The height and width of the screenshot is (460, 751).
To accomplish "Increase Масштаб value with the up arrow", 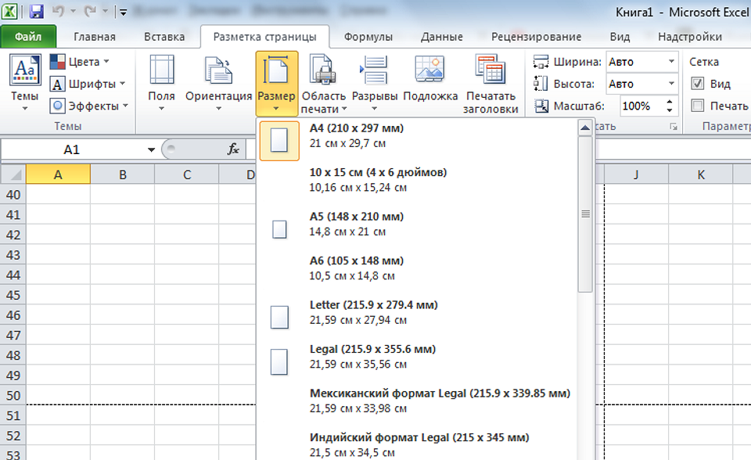I will [x=670, y=102].
